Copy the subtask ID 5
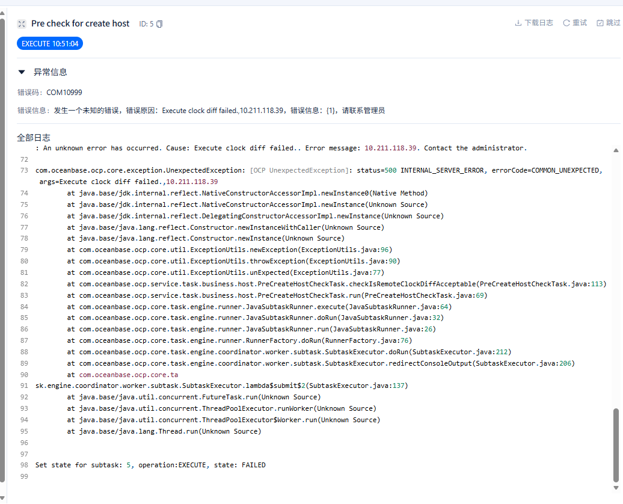Screen dimensions: 623x504 click(x=159, y=24)
